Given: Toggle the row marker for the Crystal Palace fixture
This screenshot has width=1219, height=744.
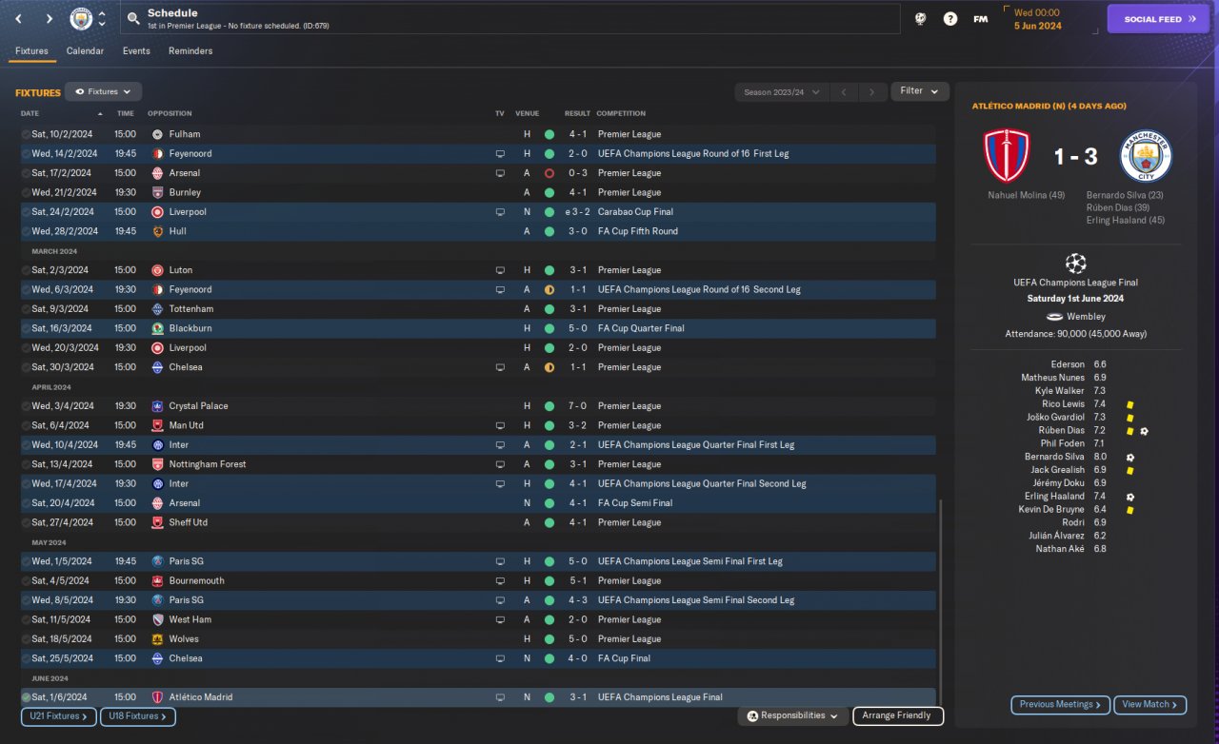Looking at the screenshot, I should (26, 406).
